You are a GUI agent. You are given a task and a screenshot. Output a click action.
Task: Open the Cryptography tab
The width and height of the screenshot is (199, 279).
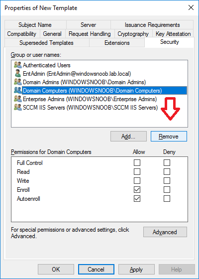133,34
